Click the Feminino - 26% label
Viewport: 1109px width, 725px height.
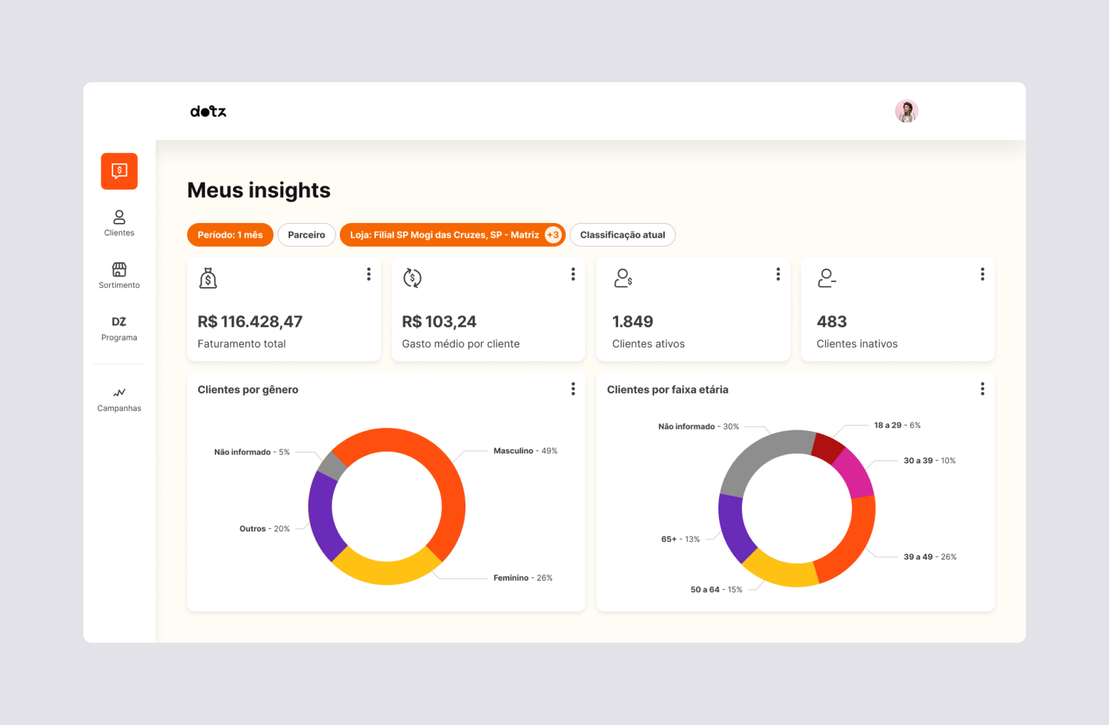click(522, 578)
